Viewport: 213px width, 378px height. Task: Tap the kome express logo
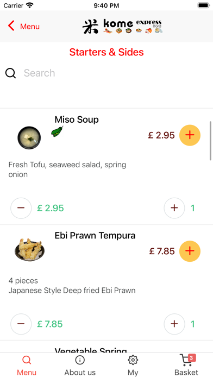[123, 26]
